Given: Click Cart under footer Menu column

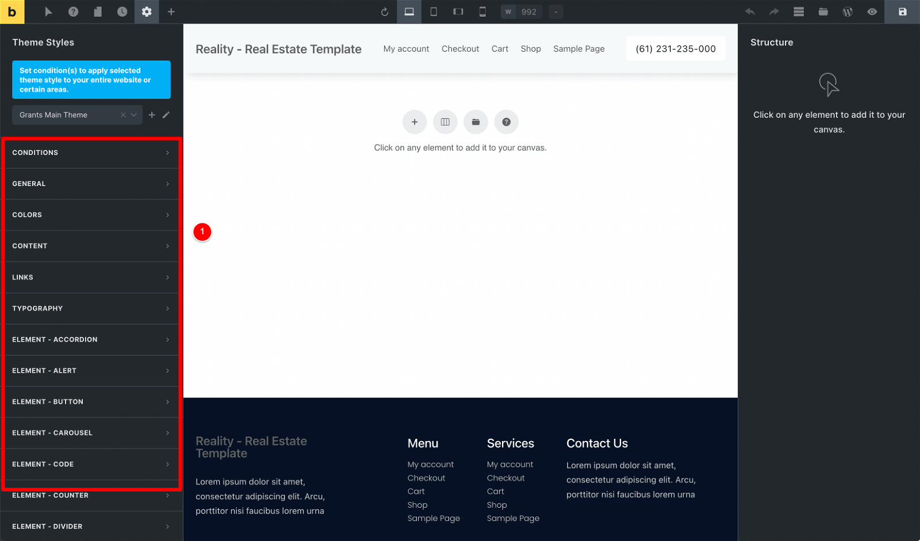Looking at the screenshot, I should pos(416,491).
